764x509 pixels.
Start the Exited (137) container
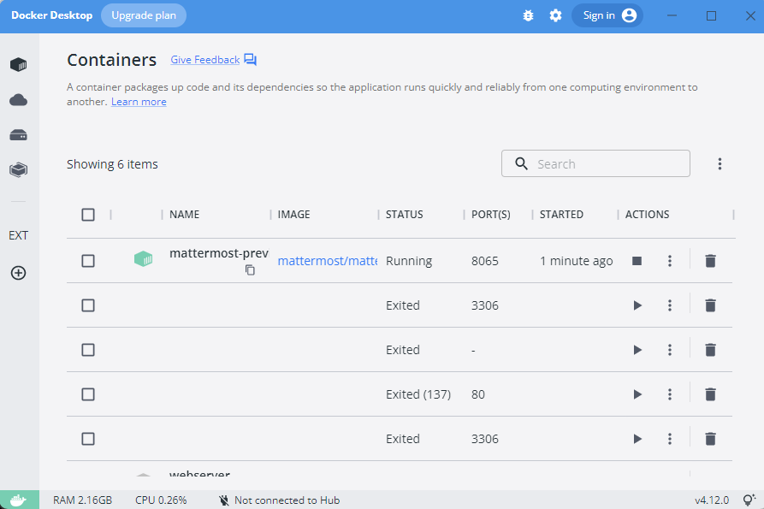click(x=637, y=394)
